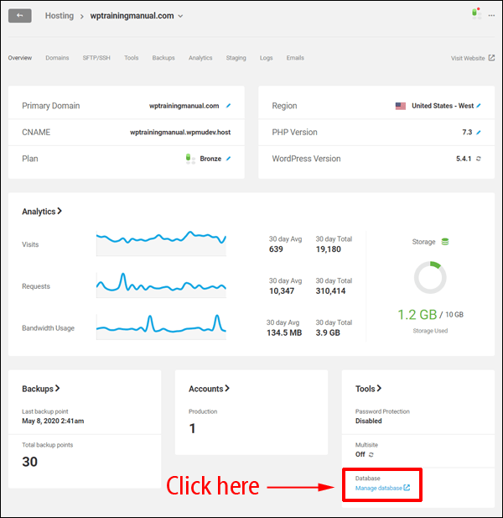503x518 pixels.
Task: Open the Analytics tab
Action: click(x=200, y=58)
